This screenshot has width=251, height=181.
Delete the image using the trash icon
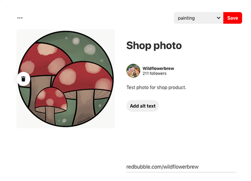point(23,79)
